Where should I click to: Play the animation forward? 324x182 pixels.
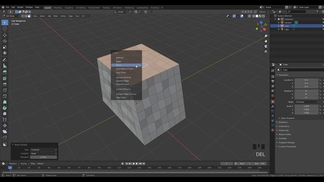coord(137,164)
